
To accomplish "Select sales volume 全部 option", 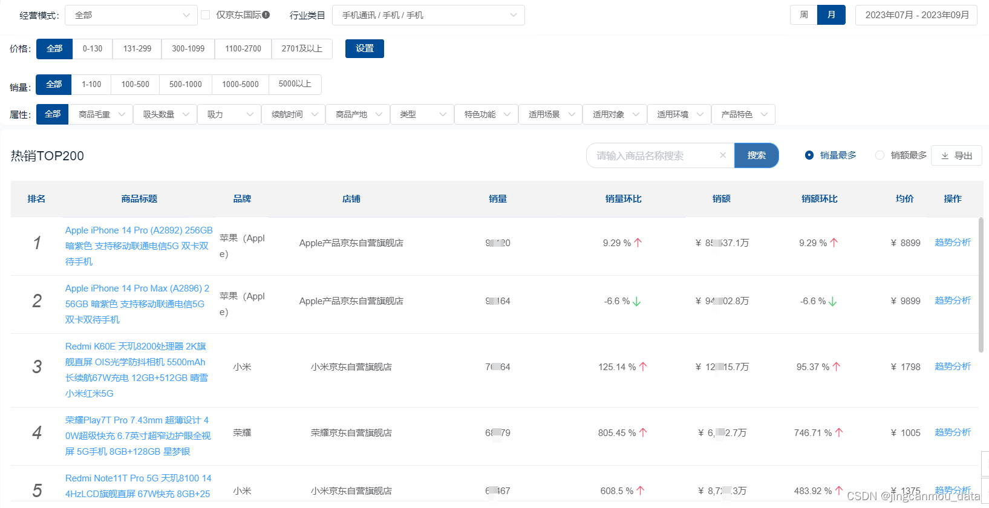I will [x=54, y=84].
